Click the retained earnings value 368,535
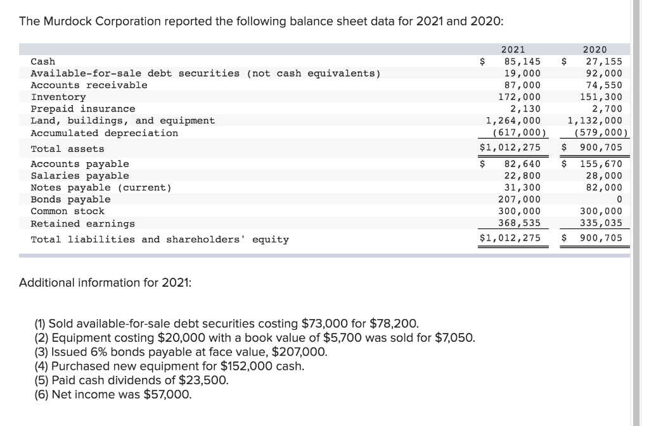The width and height of the screenshot is (649, 426). [x=520, y=223]
